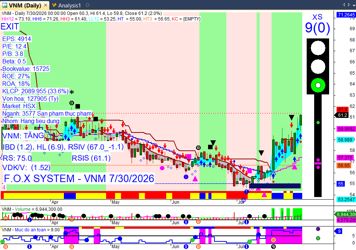This screenshot has width=356, height=250.
Task: Click the top white traffic light
Action: pyautogui.click(x=318, y=48)
